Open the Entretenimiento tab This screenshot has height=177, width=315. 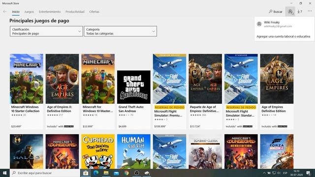[50, 12]
